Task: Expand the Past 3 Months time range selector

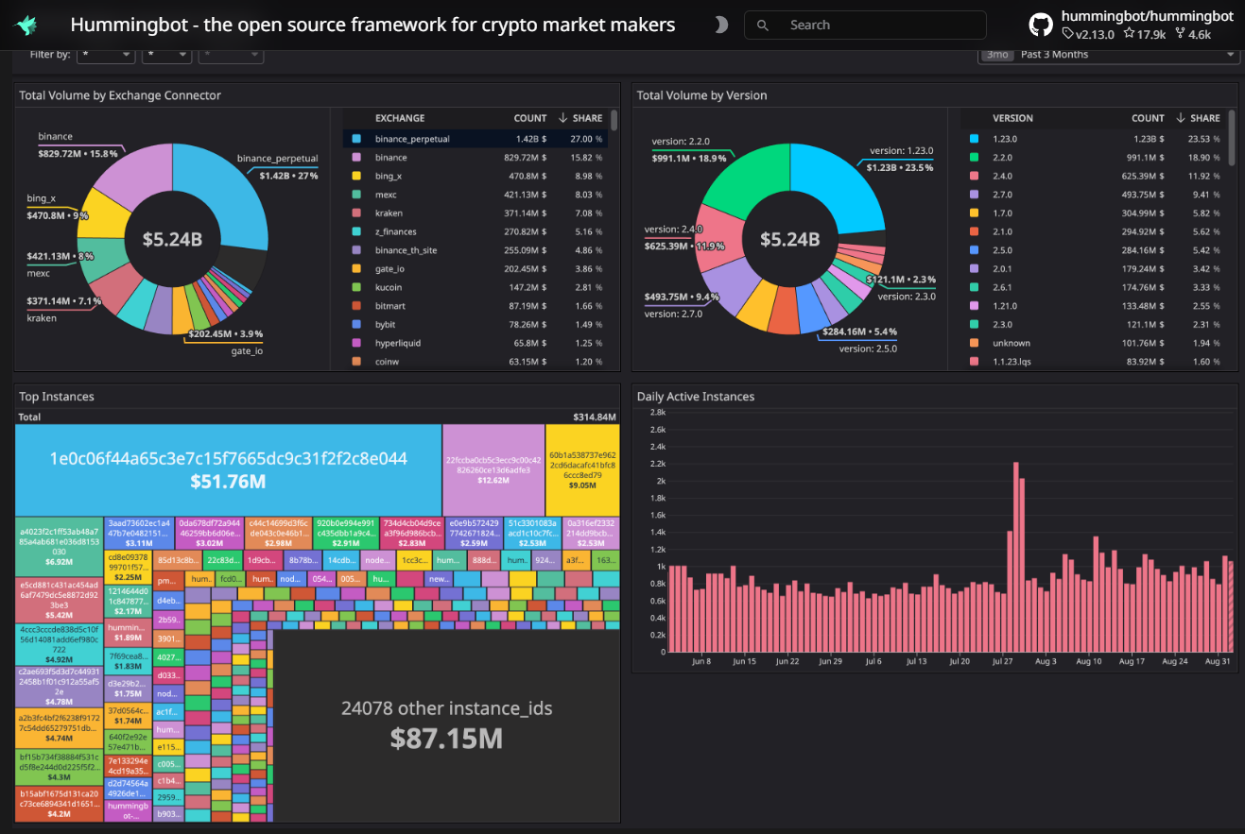Action: (1108, 55)
